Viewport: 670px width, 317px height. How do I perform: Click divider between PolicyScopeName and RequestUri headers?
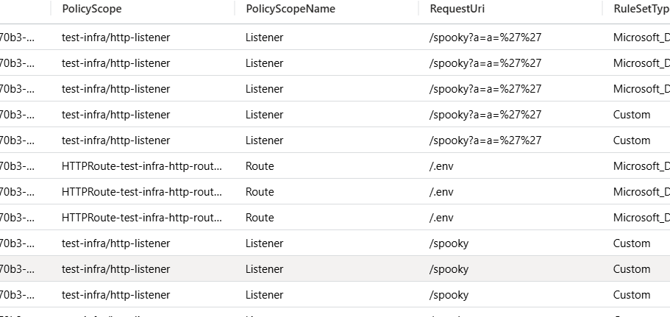point(418,9)
